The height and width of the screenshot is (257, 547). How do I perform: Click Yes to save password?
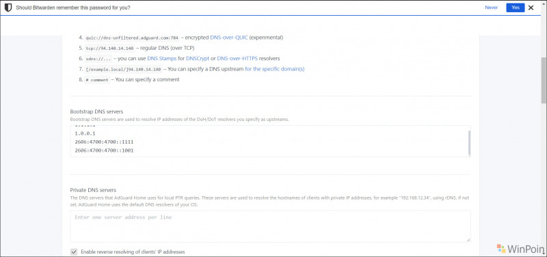tap(516, 8)
